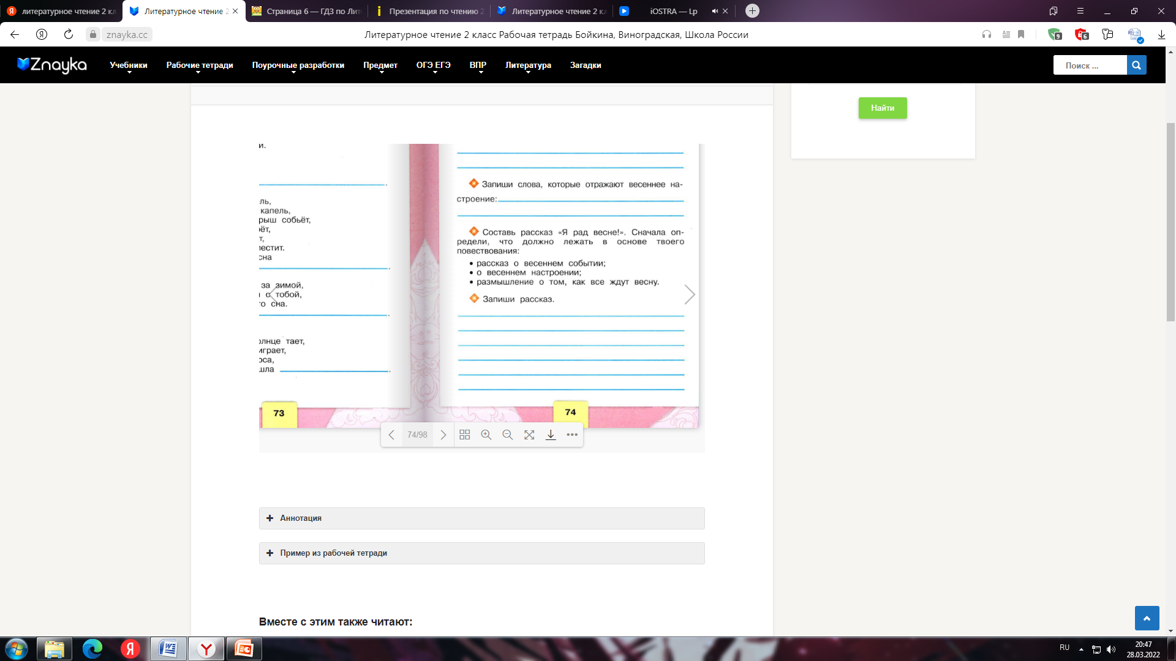Viewport: 1176px width, 661px height.
Task: Enable reader mode icon
Action: point(1006,34)
